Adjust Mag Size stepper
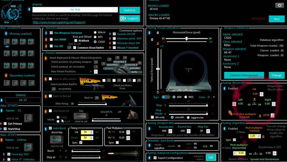This screenshot has width=287, height=162. (x=208, y=131)
